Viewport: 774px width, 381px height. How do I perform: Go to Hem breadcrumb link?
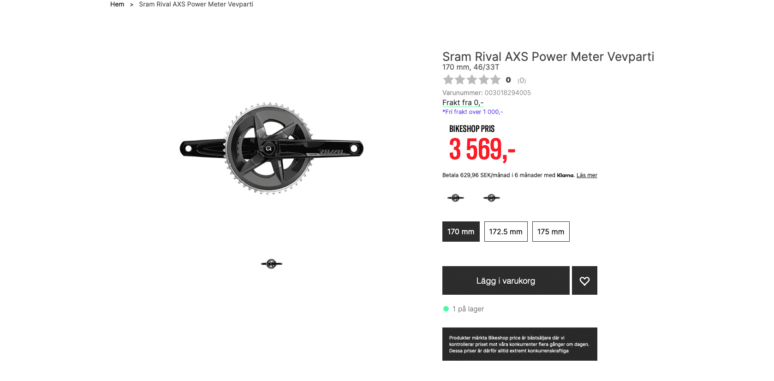117,4
